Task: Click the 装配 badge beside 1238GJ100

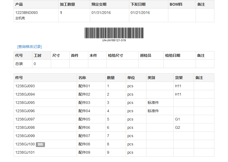Action: pos(40,144)
